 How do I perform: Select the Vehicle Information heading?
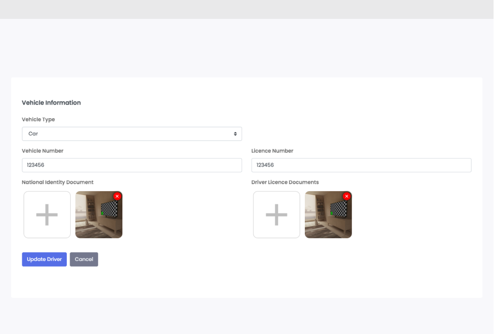[51, 103]
